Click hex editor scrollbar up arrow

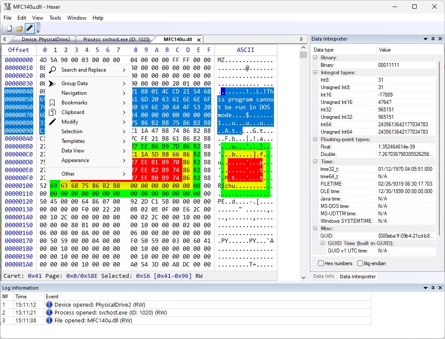(x=303, y=48)
